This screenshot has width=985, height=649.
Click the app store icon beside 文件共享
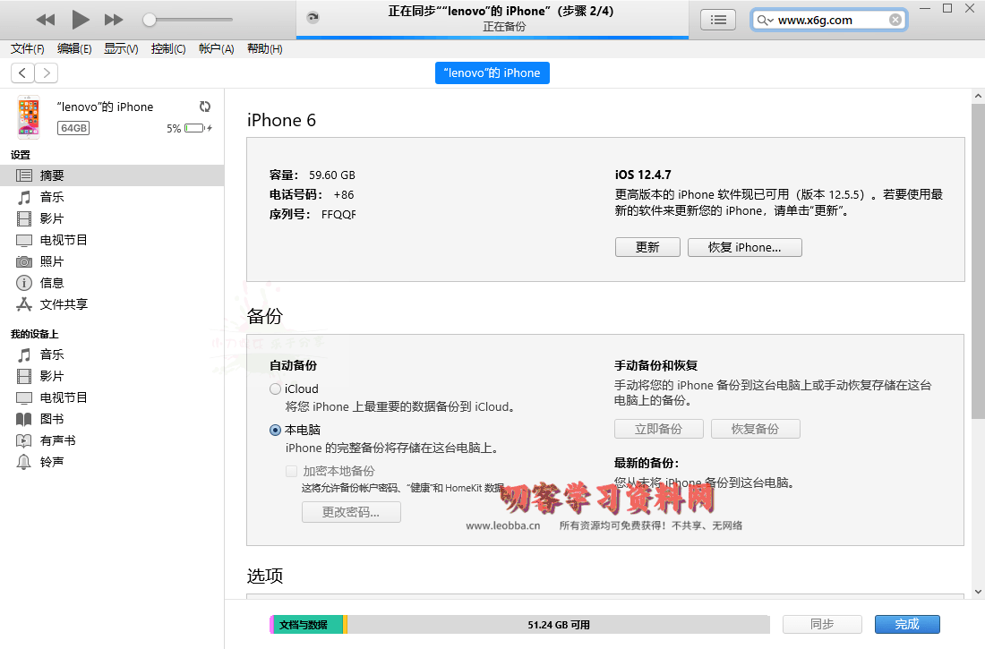[x=24, y=304]
